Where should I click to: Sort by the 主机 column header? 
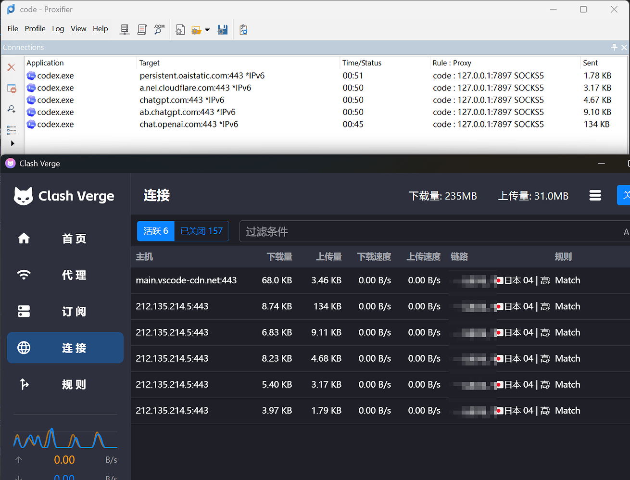click(x=144, y=257)
